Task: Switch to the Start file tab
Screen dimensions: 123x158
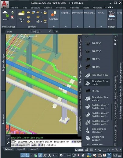Action: coord(9,32)
